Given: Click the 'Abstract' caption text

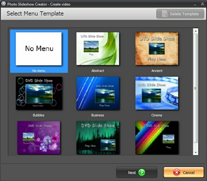Looking at the screenshot, I should click(98, 71).
